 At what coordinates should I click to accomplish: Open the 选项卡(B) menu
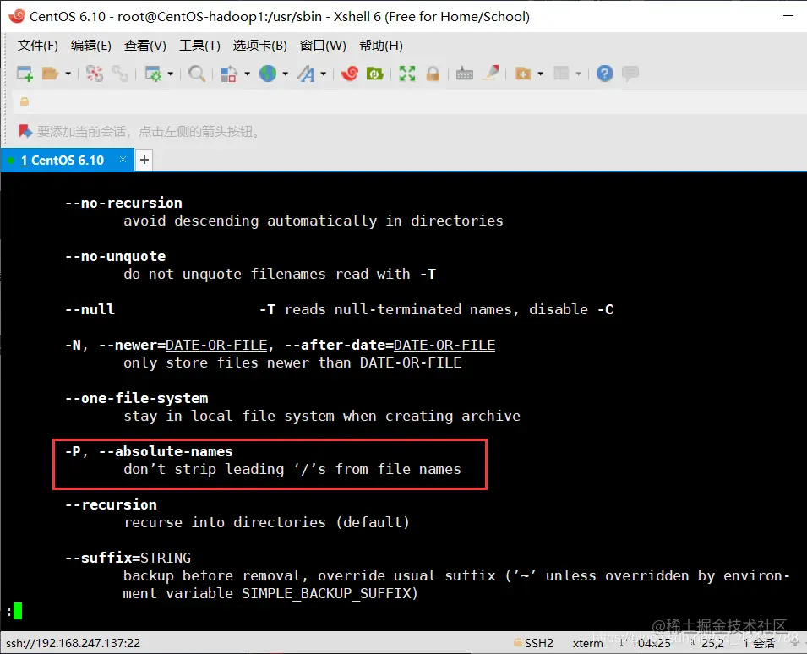tap(260, 46)
